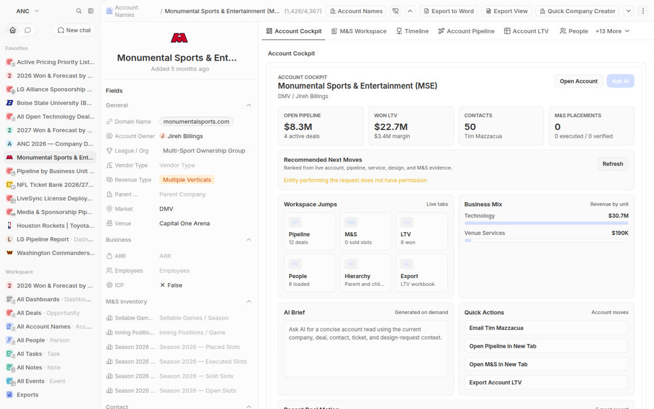The height and width of the screenshot is (409, 654).
Task: Select Active Pricing Priority List favorite
Action: 50,62
